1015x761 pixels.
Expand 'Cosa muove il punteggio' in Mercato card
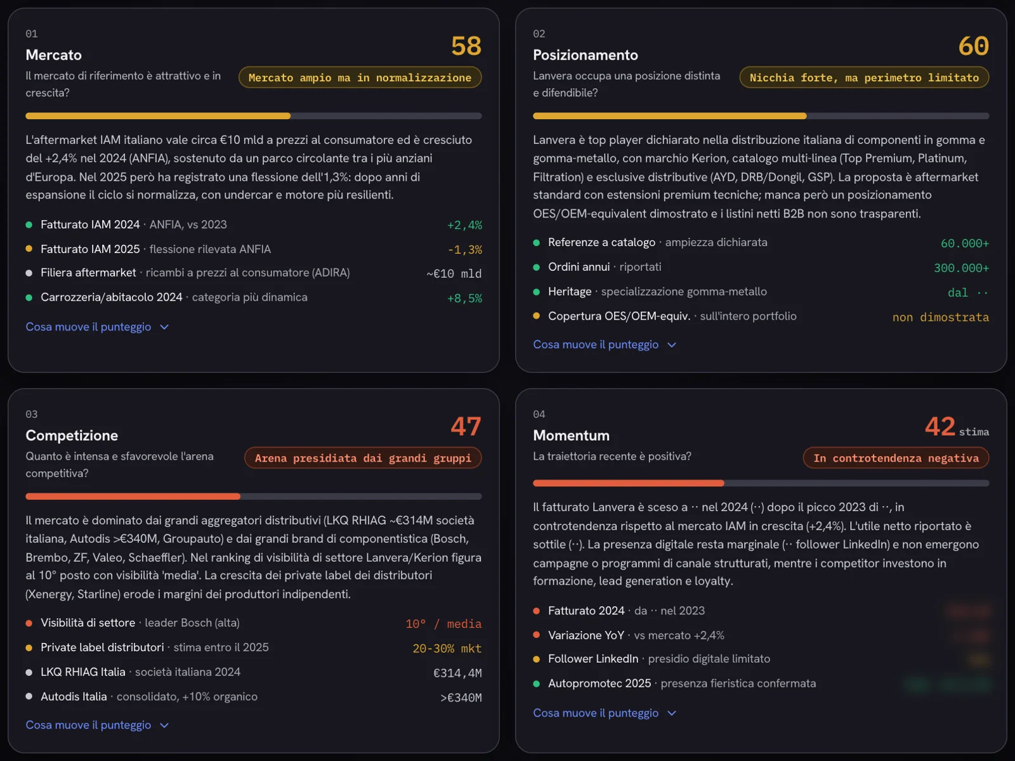(97, 327)
